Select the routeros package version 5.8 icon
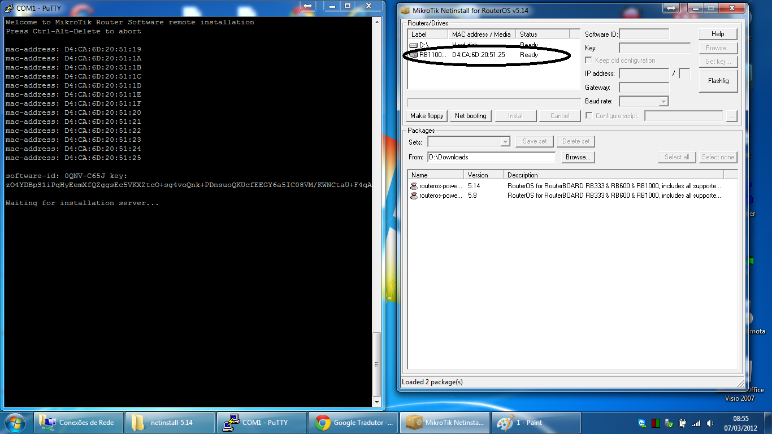Image resolution: width=772 pixels, height=434 pixels. point(414,196)
